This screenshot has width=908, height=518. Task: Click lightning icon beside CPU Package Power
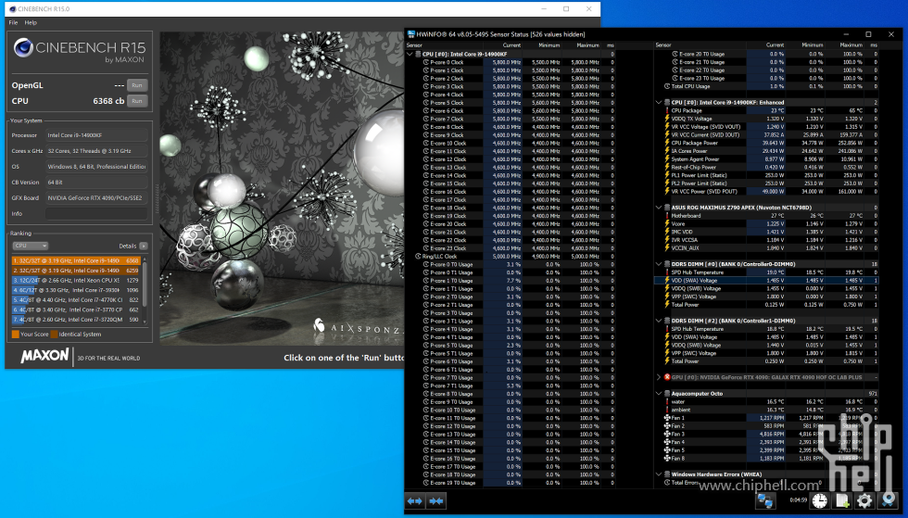(667, 143)
